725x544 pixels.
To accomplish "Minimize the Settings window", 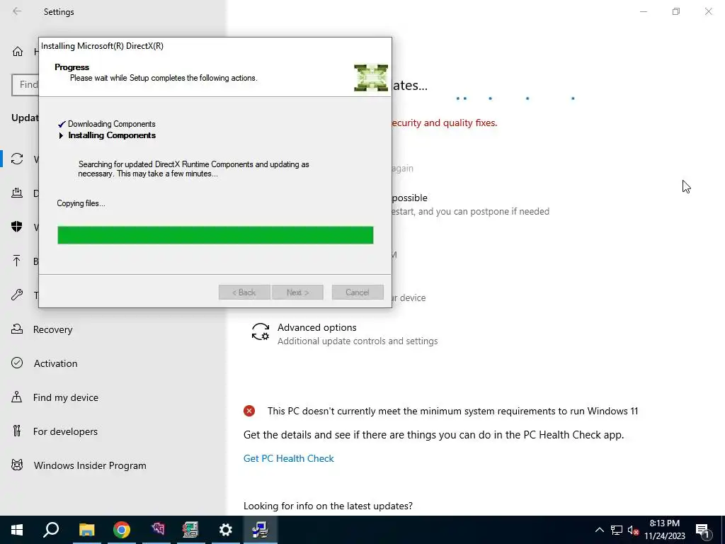I will pyautogui.click(x=644, y=11).
